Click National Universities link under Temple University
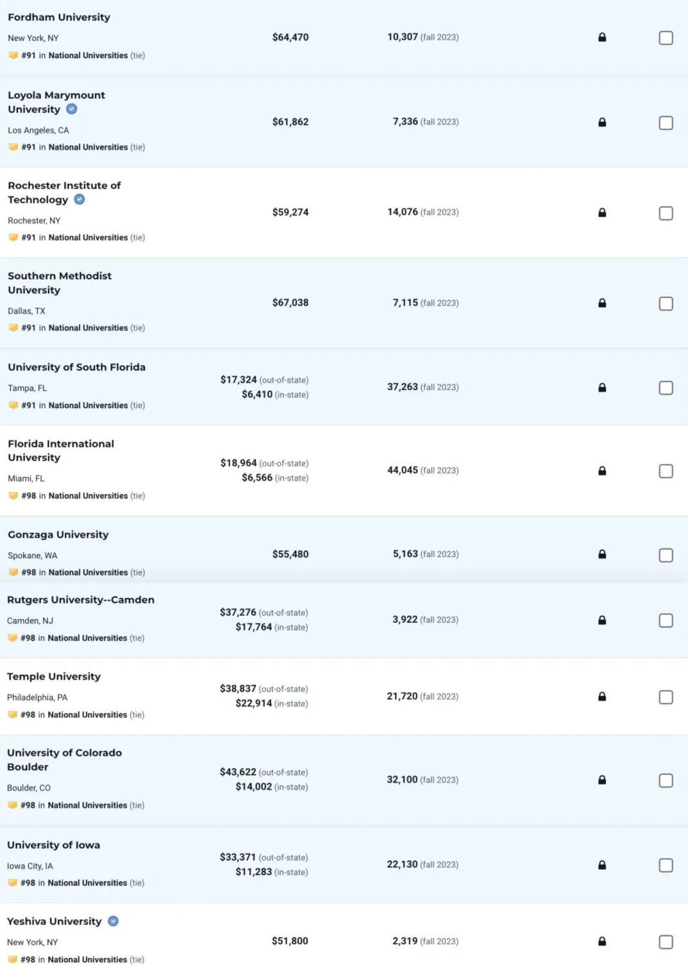688x972 pixels. 87,715
